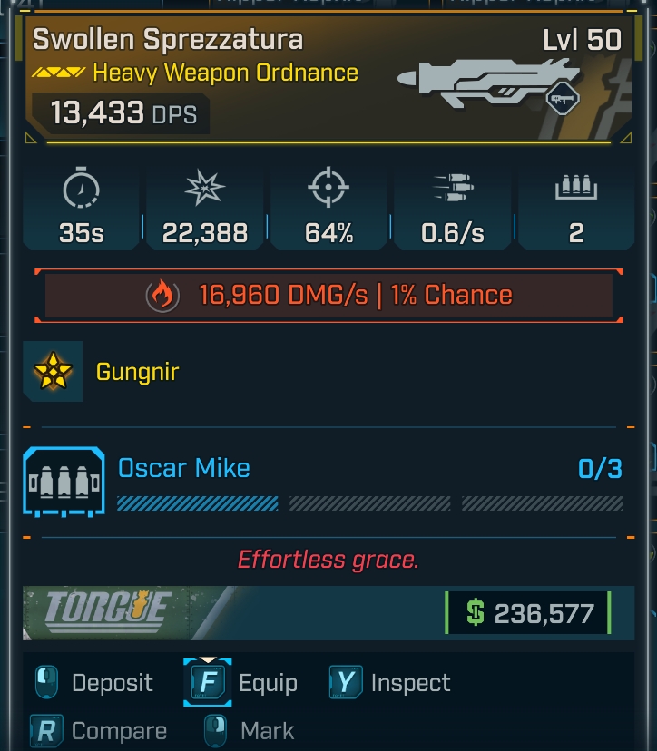Click the rocket launcher weapon image

pos(490,80)
